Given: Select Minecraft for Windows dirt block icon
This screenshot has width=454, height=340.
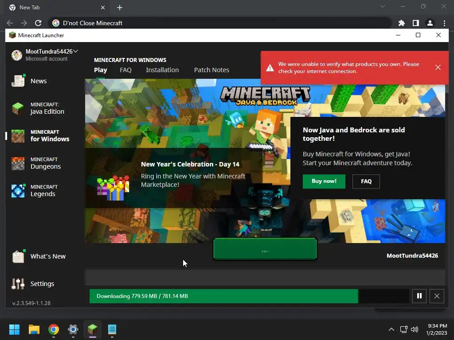Looking at the screenshot, I should [18, 136].
